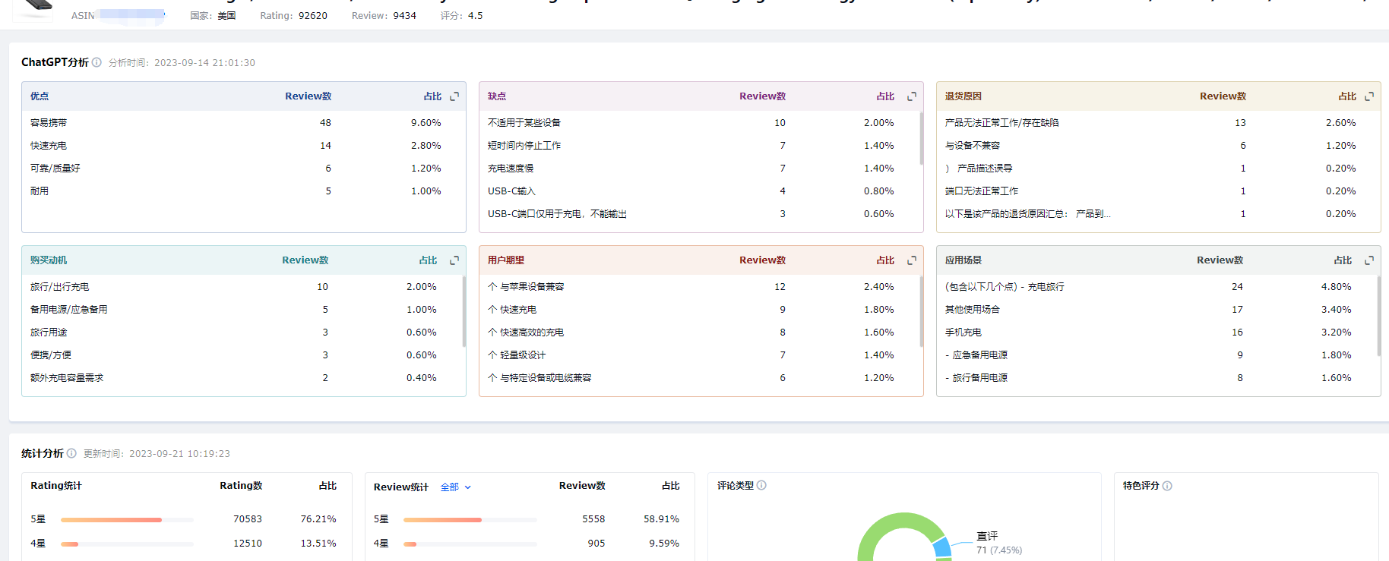Screen dimensions: 1389x561
Task: Click info icon beside 评论类型
Action: coord(761,485)
